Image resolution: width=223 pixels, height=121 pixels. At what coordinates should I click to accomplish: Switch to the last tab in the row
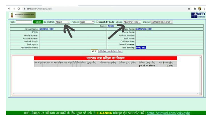click(x=120, y=51)
